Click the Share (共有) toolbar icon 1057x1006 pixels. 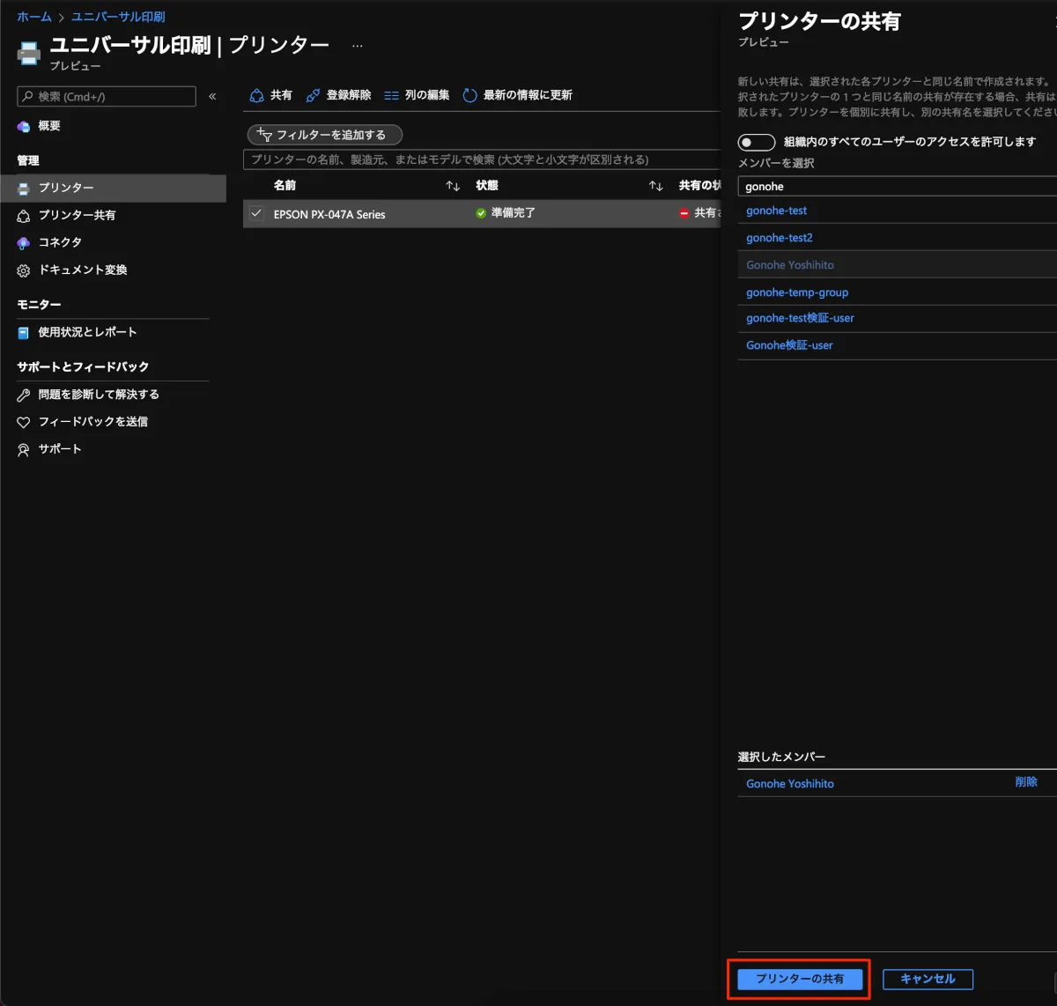[257, 95]
